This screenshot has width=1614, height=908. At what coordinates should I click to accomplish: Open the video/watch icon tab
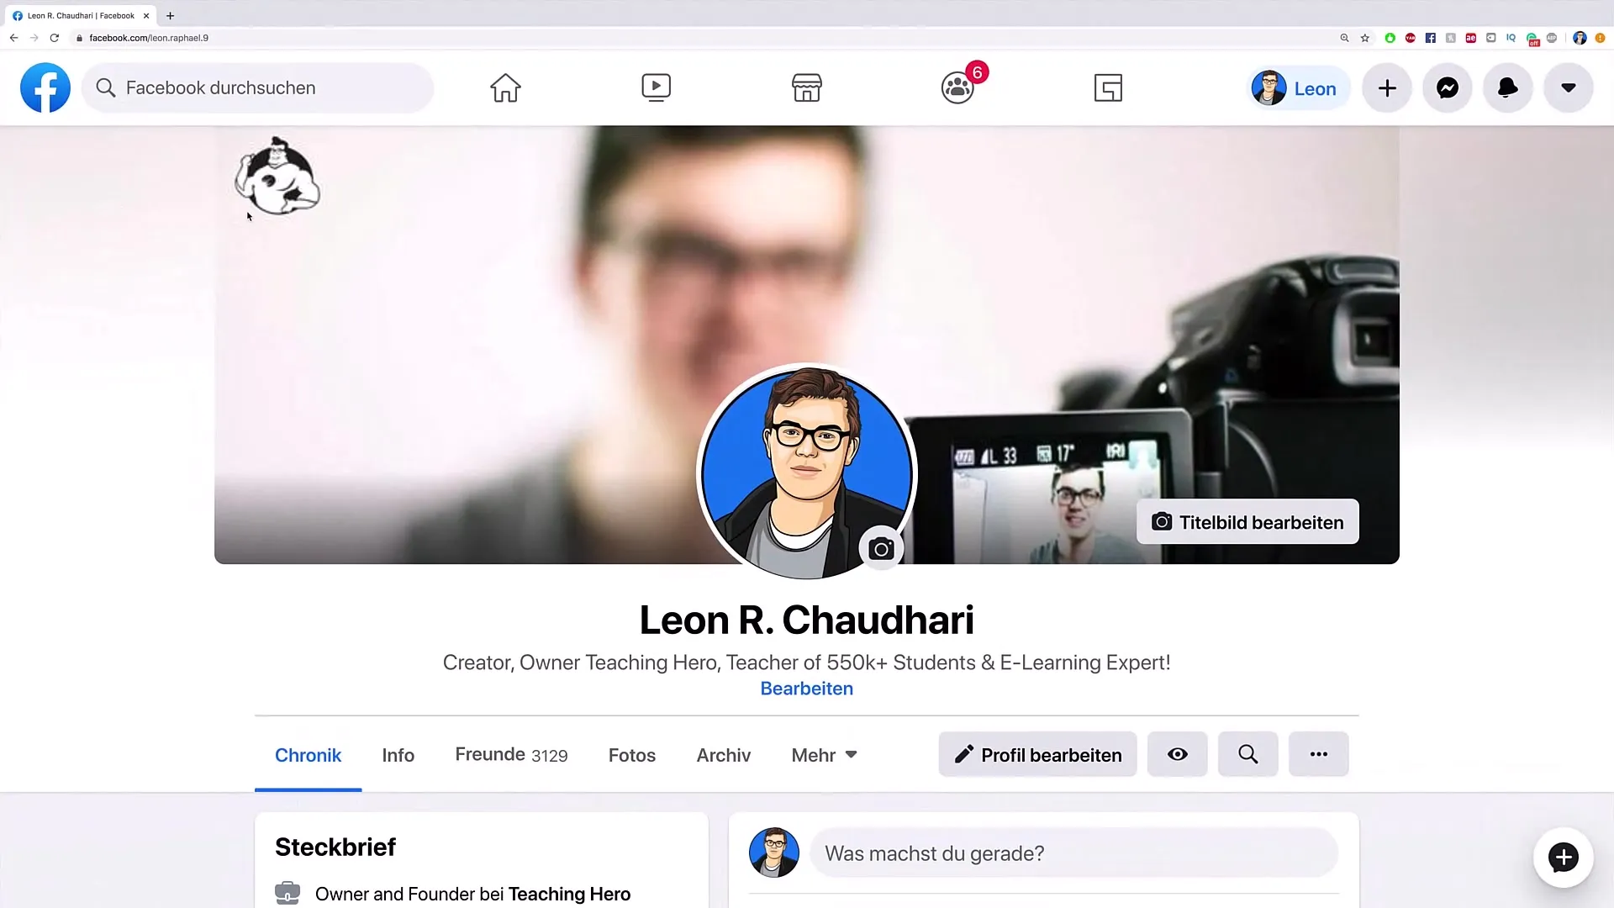(x=655, y=87)
